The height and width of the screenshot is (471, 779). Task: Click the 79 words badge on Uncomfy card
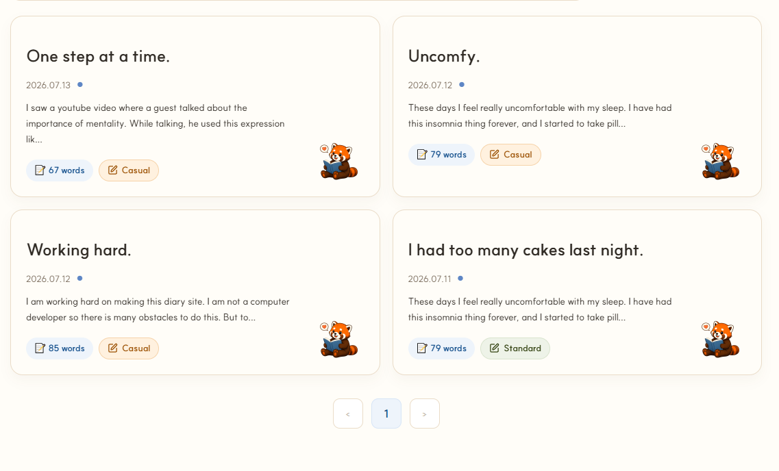[441, 154]
